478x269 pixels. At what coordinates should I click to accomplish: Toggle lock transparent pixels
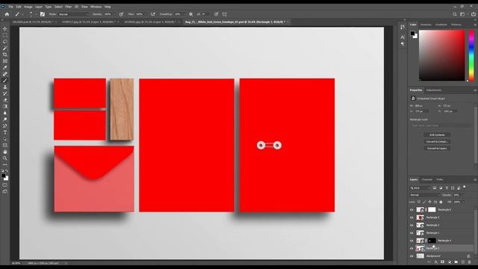tap(419, 202)
